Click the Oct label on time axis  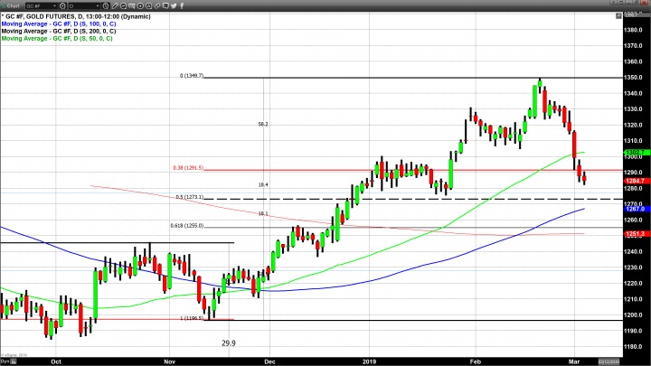pos(56,361)
